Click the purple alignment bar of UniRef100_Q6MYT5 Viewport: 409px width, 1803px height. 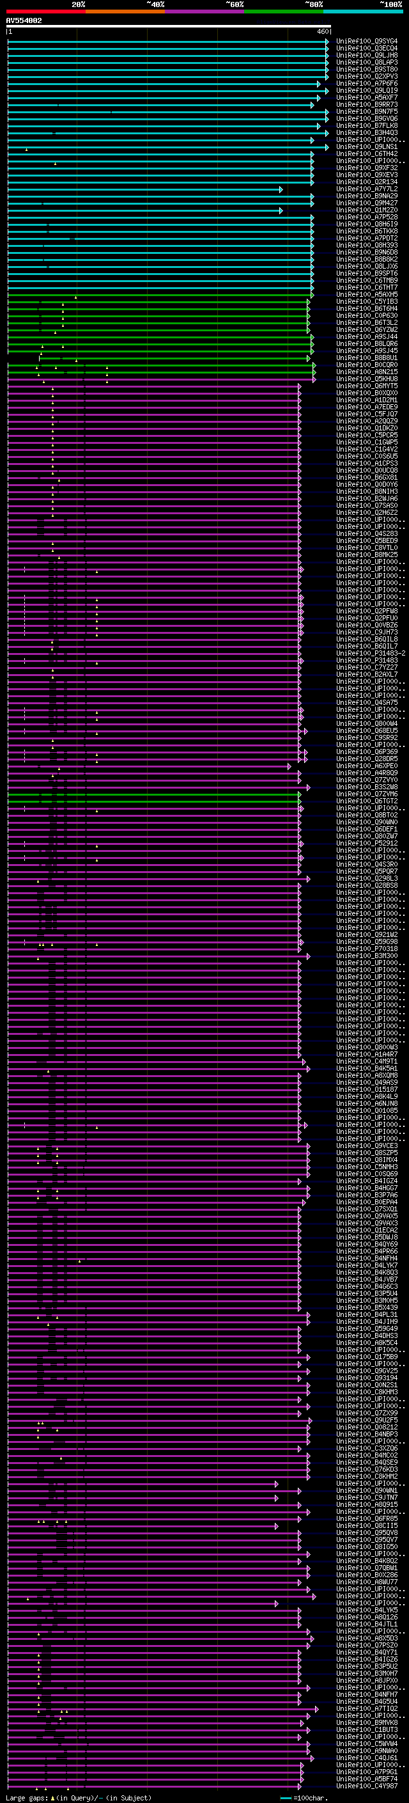coord(154,386)
